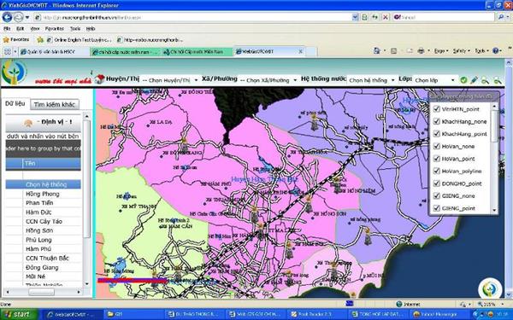Click the horizontal scrollbar thumb in data panel
Image resolution: width=513 pixels, height=320 pixels.
coord(41,292)
